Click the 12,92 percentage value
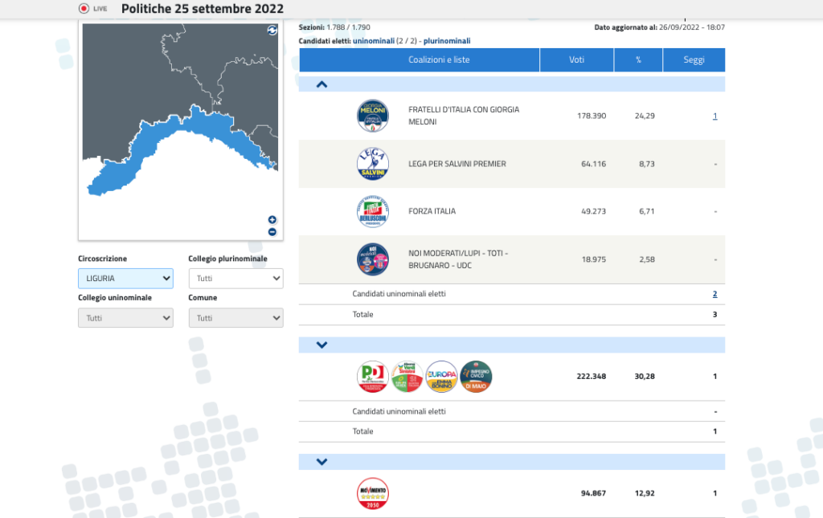This screenshot has width=823, height=518. tap(645, 493)
